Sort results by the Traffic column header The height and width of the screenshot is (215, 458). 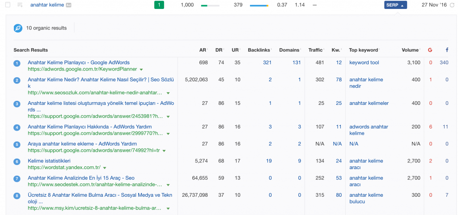(315, 50)
